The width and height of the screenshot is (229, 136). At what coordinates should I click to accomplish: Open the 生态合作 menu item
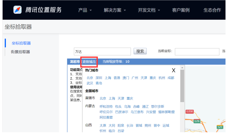coord(212,10)
